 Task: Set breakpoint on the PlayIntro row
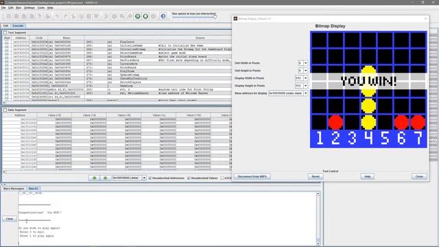(7, 42)
